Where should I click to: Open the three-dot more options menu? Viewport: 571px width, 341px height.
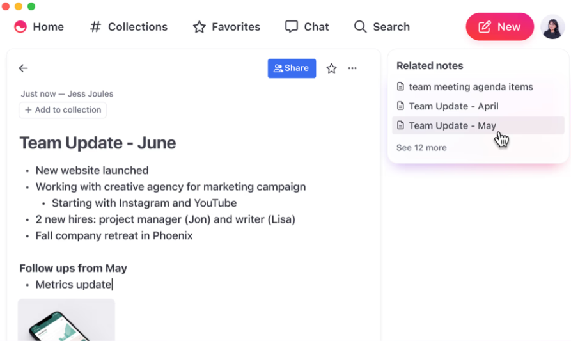pos(352,68)
